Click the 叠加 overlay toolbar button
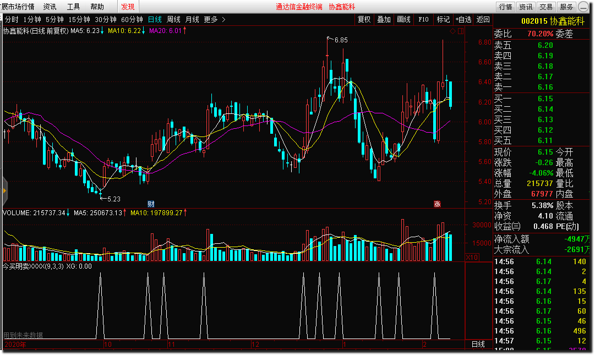595x355 pixels. pyautogui.click(x=384, y=19)
